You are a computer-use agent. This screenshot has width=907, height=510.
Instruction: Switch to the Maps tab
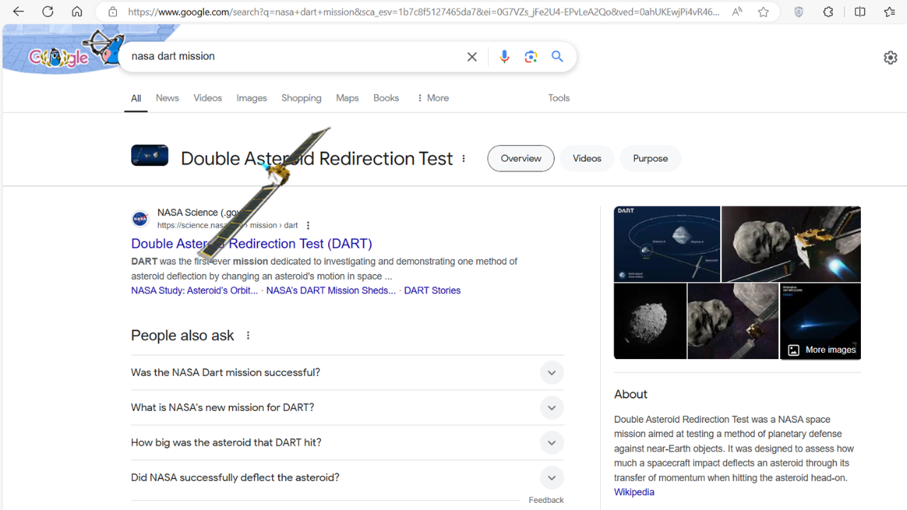coord(347,98)
